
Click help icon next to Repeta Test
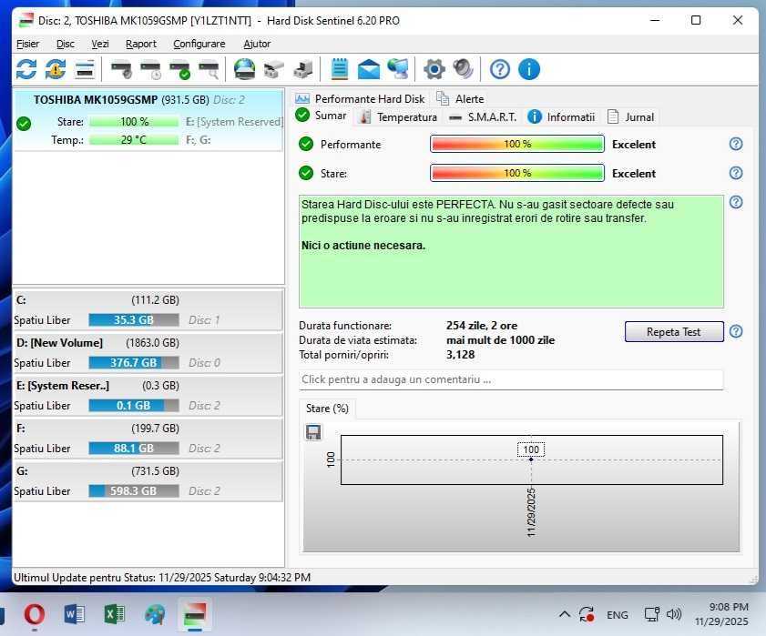point(736,331)
